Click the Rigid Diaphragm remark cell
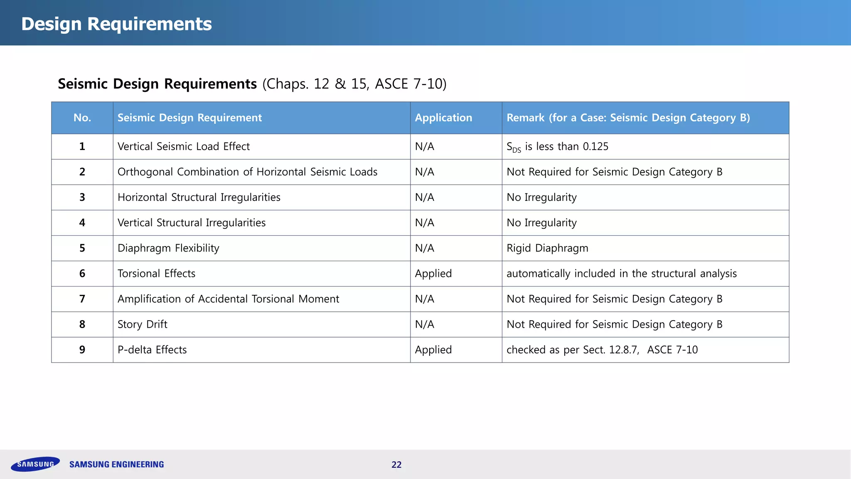 [547, 248]
